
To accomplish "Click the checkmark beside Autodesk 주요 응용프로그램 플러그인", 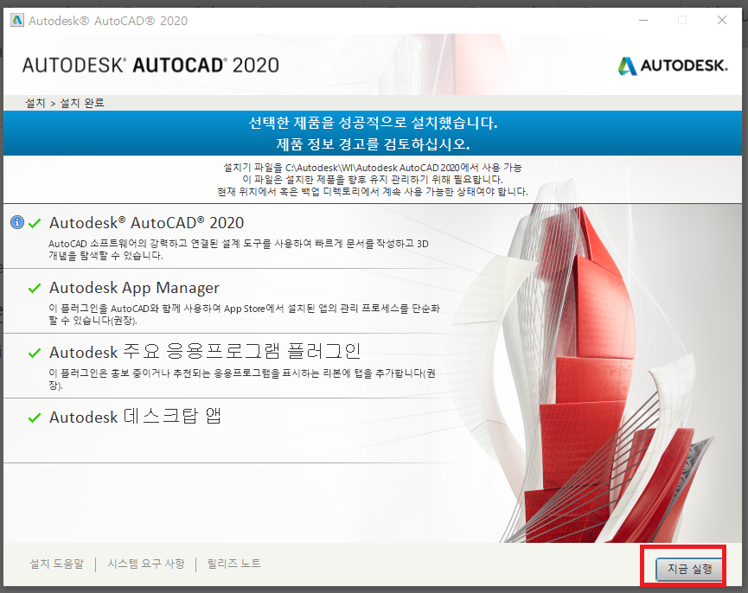I will point(35,353).
